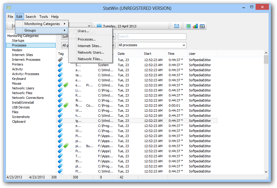Click blue tag of the ig… row
Image resolution: width=277 pixels, height=188 pixels.
pos(60,121)
